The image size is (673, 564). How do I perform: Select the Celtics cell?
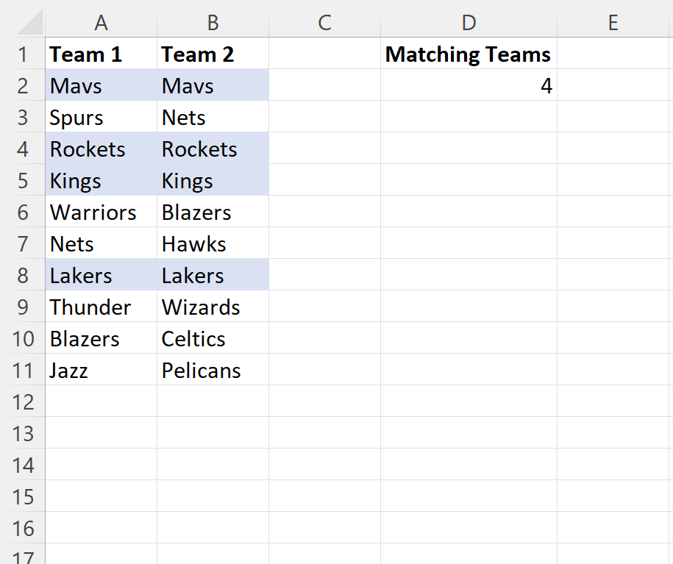pos(213,338)
